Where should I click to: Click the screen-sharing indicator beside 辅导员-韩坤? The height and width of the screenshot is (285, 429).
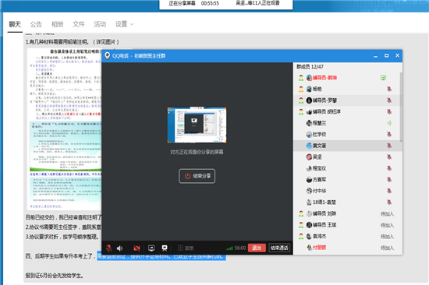383,78
